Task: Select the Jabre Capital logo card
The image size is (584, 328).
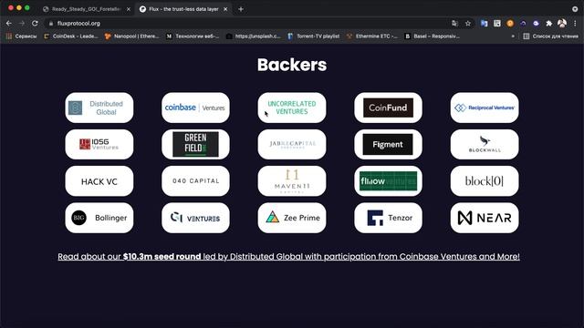Action: [292, 144]
